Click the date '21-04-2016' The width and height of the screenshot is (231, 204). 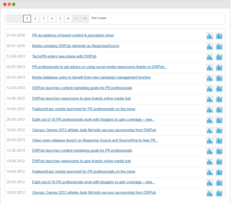16,35
